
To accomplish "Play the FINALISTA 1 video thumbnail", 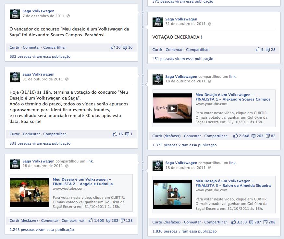I will pos(172,109).
